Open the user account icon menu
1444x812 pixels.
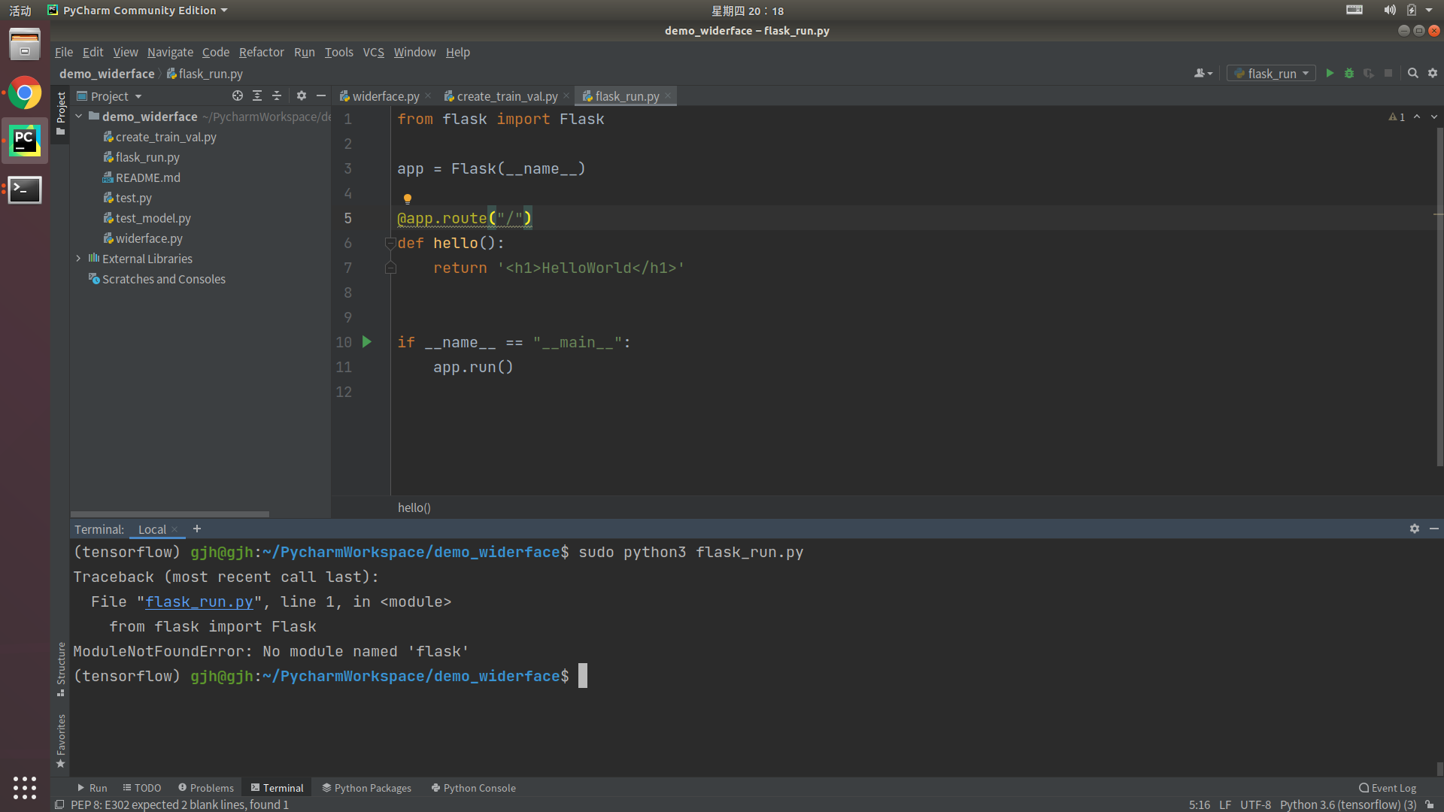pyautogui.click(x=1203, y=73)
